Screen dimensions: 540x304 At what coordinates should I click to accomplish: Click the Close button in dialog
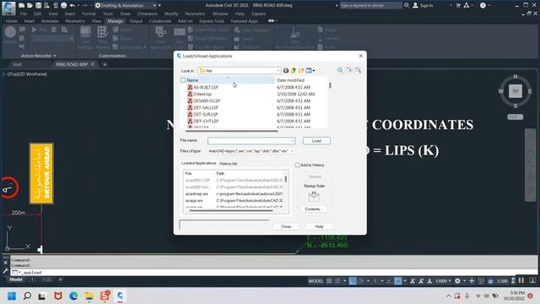286,226
